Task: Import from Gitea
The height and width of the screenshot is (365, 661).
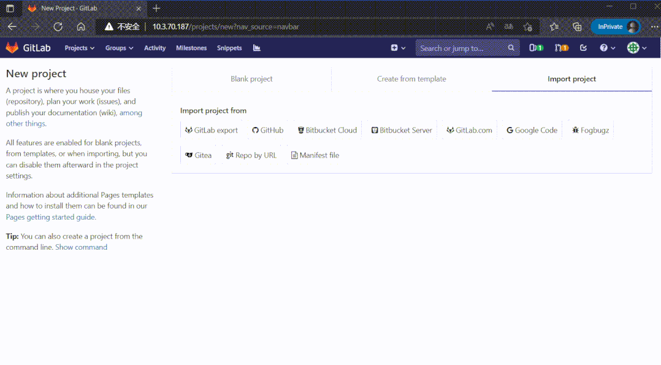Action: pyautogui.click(x=198, y=155)
